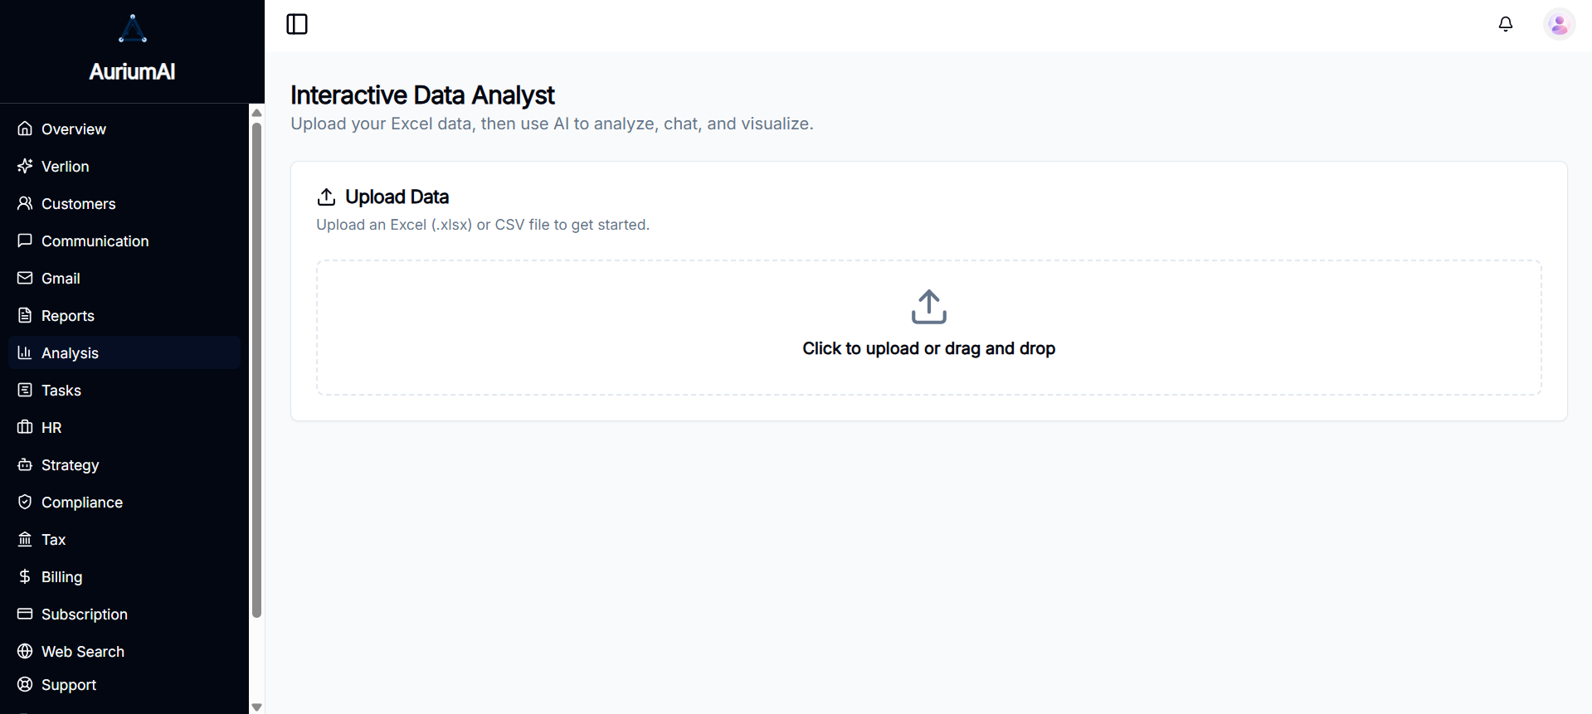Open the Support page

pyautogui.click(x=68, y=684)
